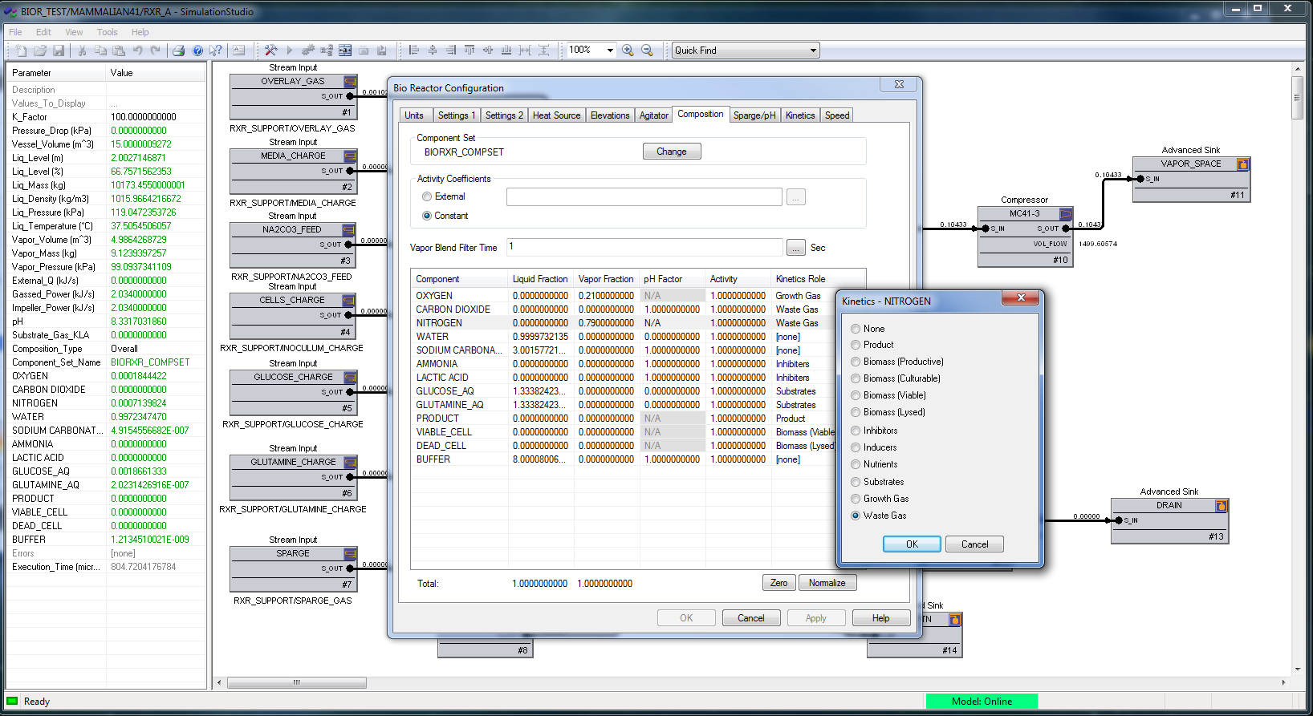Switch to the Kinetics tab

point(800,115)
